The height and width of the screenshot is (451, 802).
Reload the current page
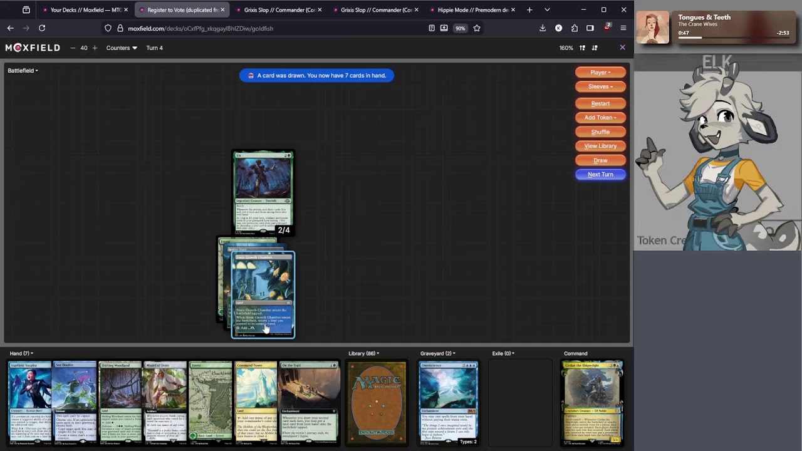tap(42, 28)
